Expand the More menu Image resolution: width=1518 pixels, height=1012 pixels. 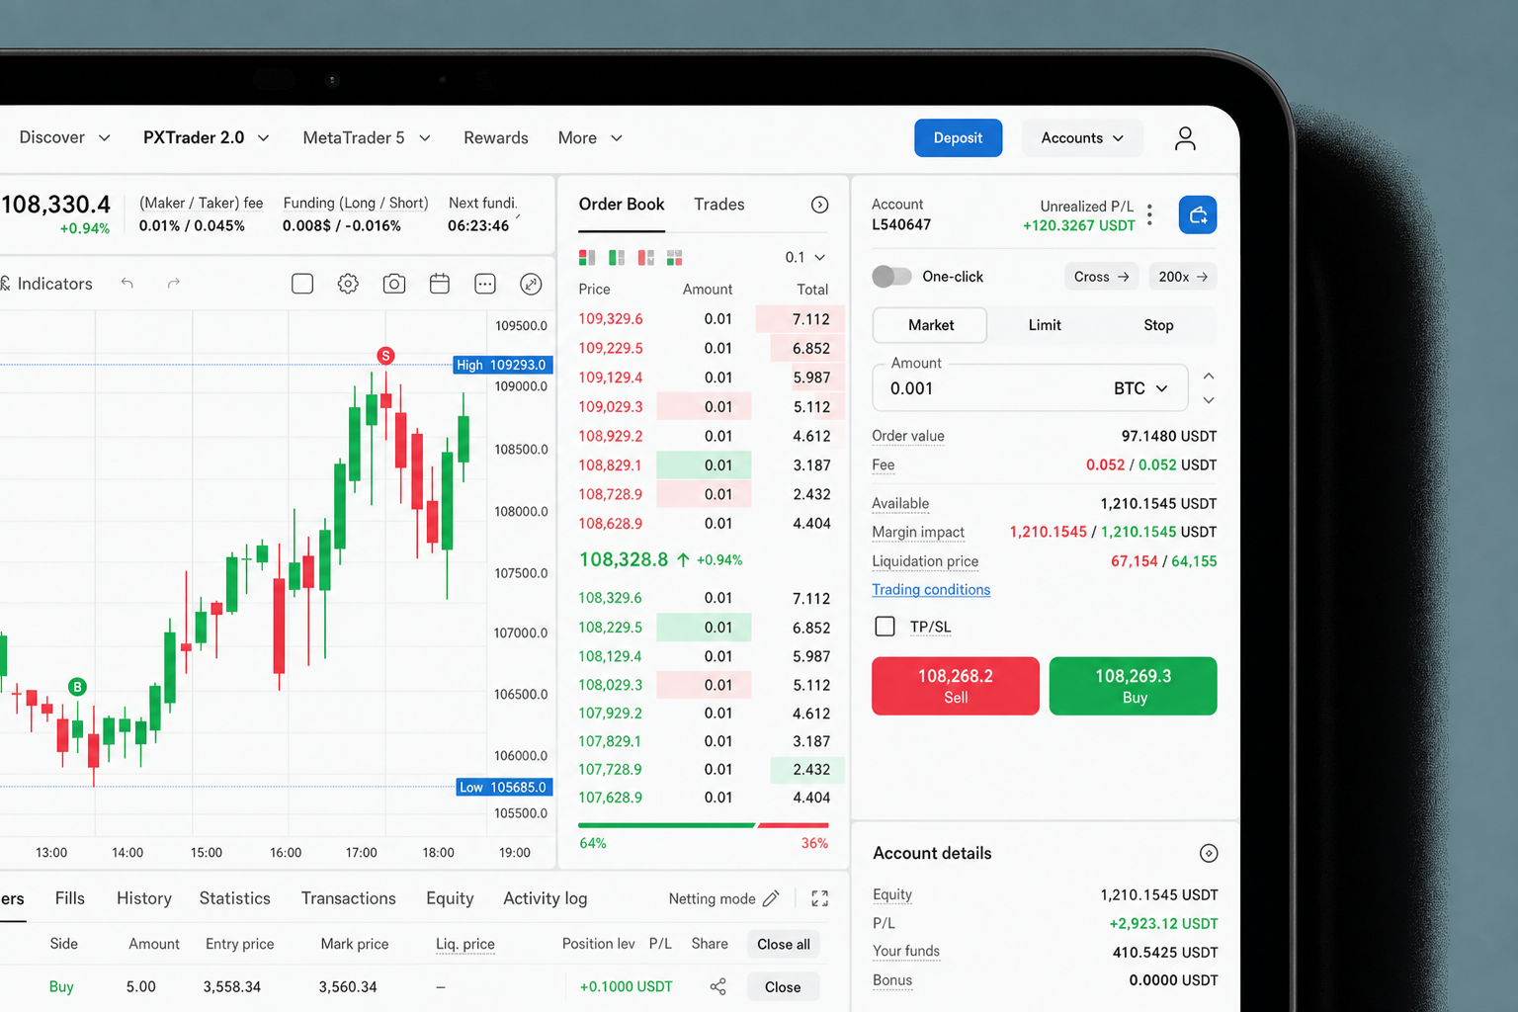point(590,138)
